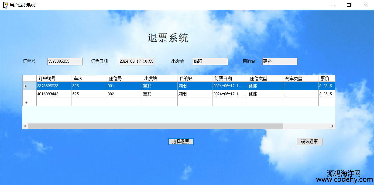Select the 出发站 field showing 咸阳

210,61
